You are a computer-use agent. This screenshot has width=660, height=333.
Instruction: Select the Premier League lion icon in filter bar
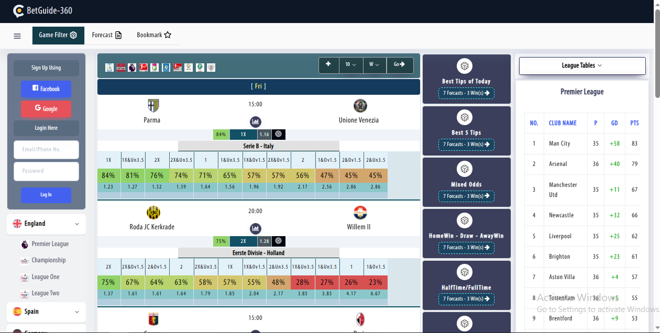(132, 68)
